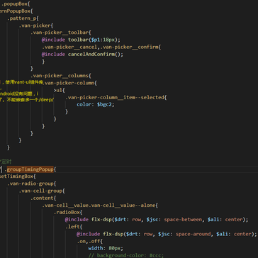This screenshot has height=258, width=258.
Task: Click .van-picker__confirm in the selector line
Action: coord(130,47)
